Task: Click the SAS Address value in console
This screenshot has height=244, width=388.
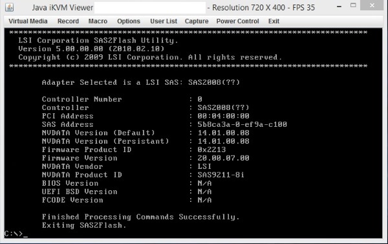Action: tap(242, 124)
